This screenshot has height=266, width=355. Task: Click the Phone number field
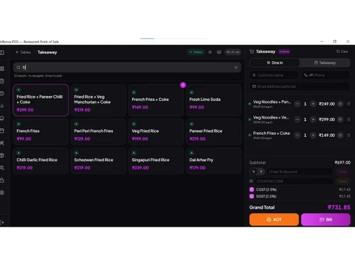pyautogui.click(x=326, y=75)
